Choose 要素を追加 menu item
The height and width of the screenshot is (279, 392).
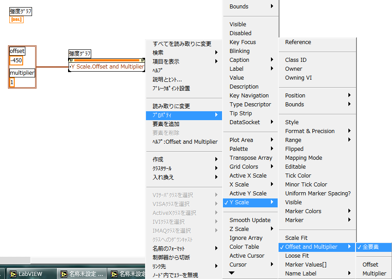[184, 124]
